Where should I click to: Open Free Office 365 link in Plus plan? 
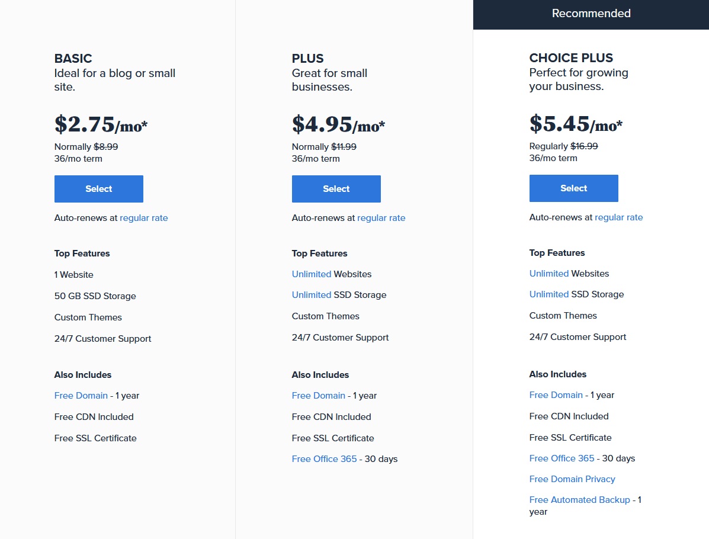pos(324,459)
